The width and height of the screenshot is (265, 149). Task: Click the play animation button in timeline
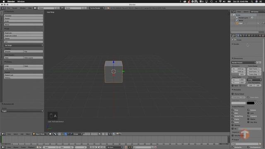coord(99,147)
